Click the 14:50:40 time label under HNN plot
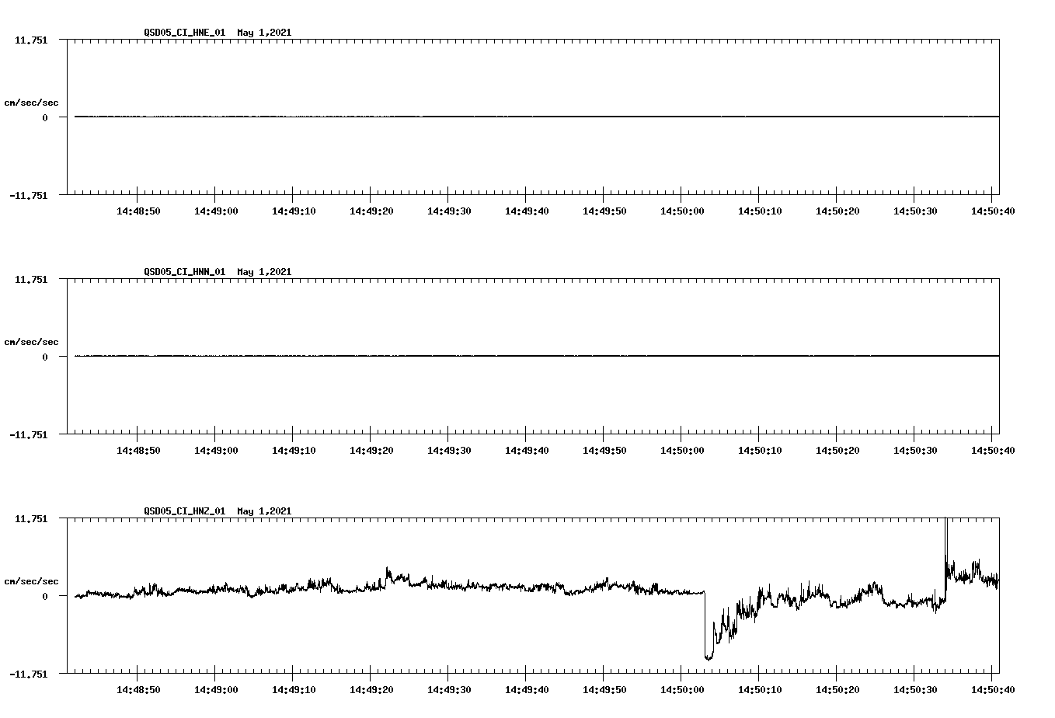Screen dimensions: 1055x718 pyautogui.click(x=993, y=448)
